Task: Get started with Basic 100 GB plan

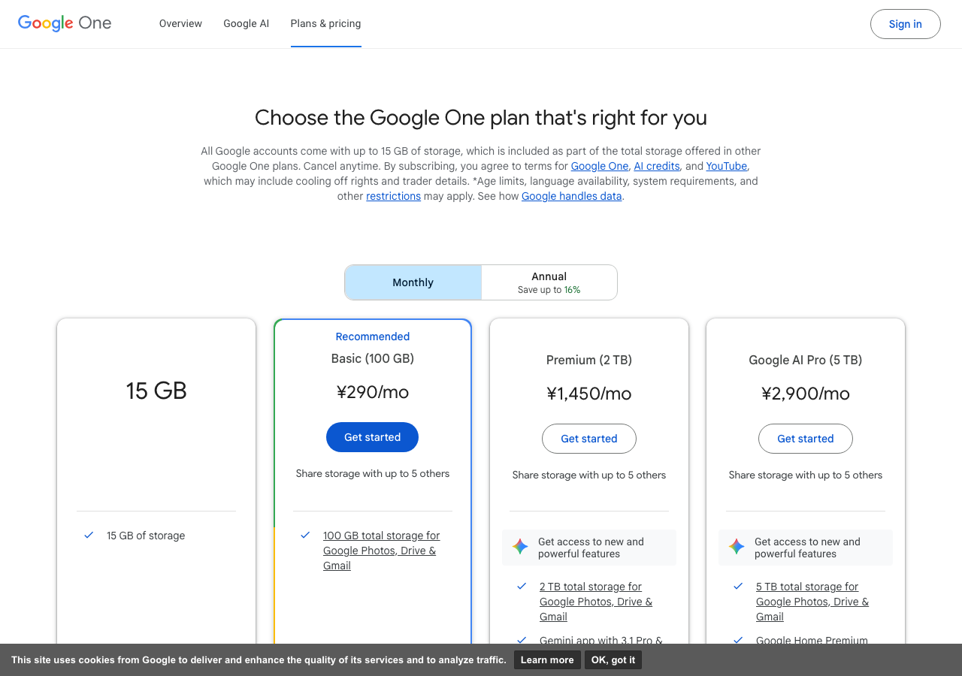Action: [372, 437]
